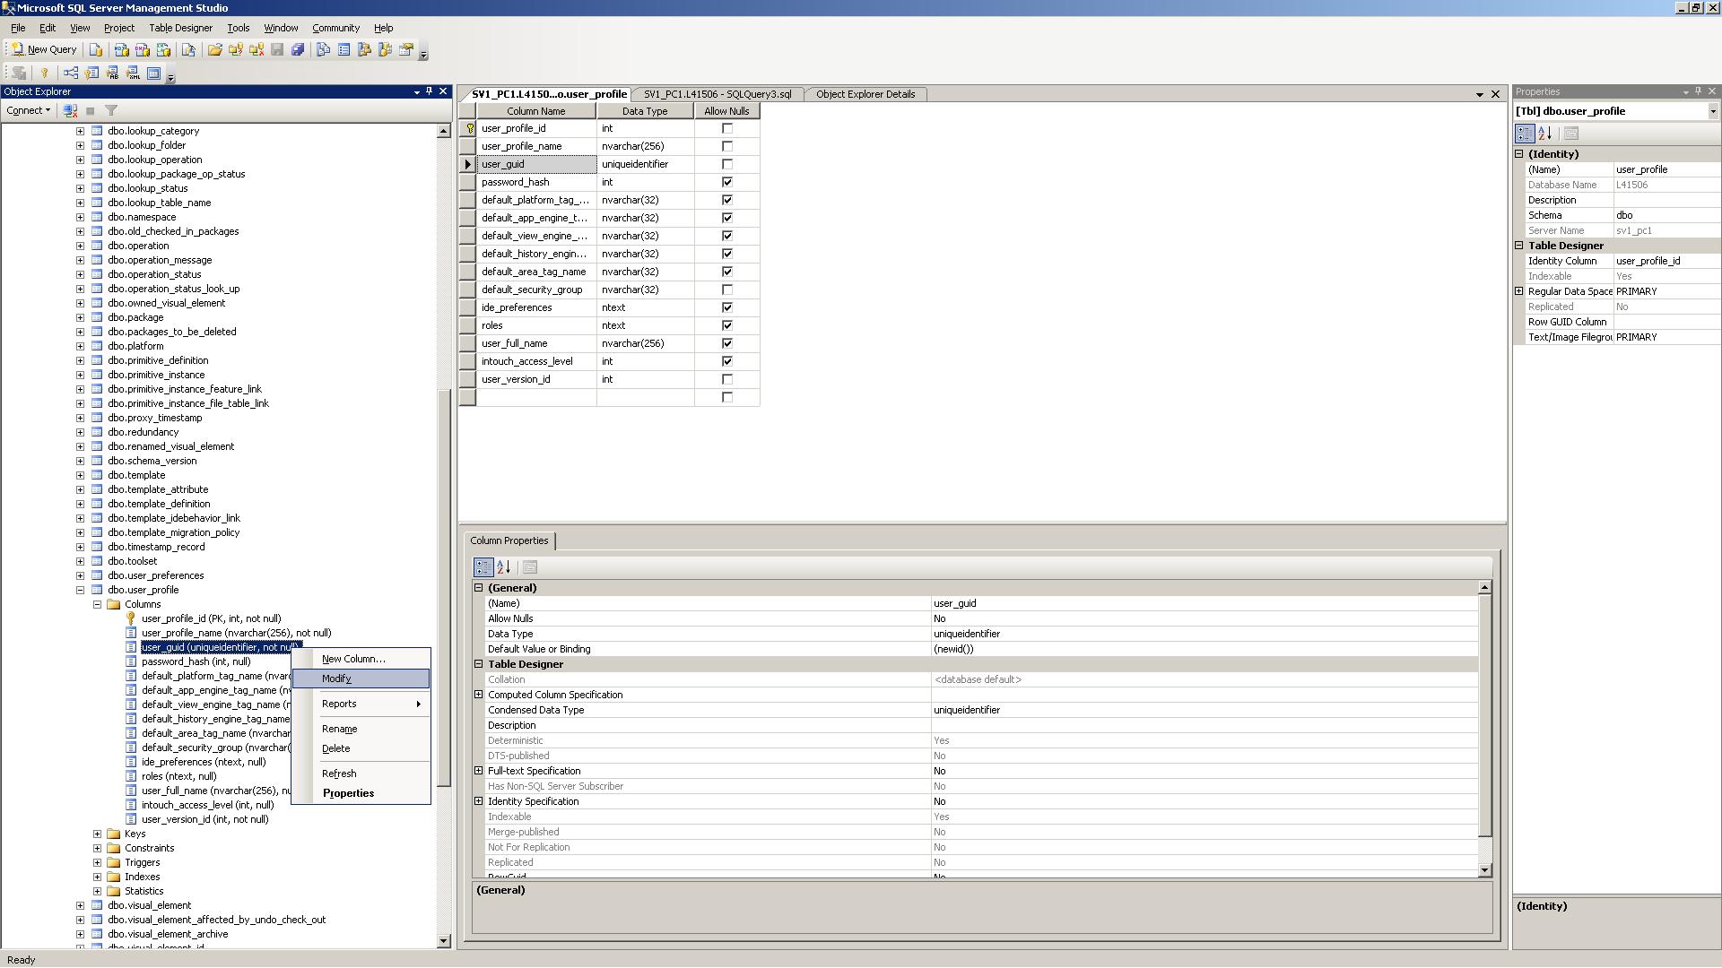Click Manage Indexes and Keys icon
This screenshot has height=968, width=1722.
pos(91,73)
